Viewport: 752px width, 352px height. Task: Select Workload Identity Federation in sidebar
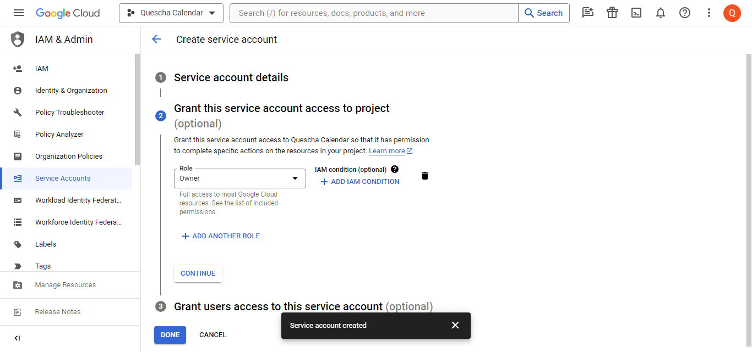(78, 200)
